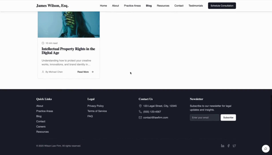Image resolution: width=272 pixels, height=155 pixels.
Task: Open the Careers footer link
Action: click(x=41, y=127)
